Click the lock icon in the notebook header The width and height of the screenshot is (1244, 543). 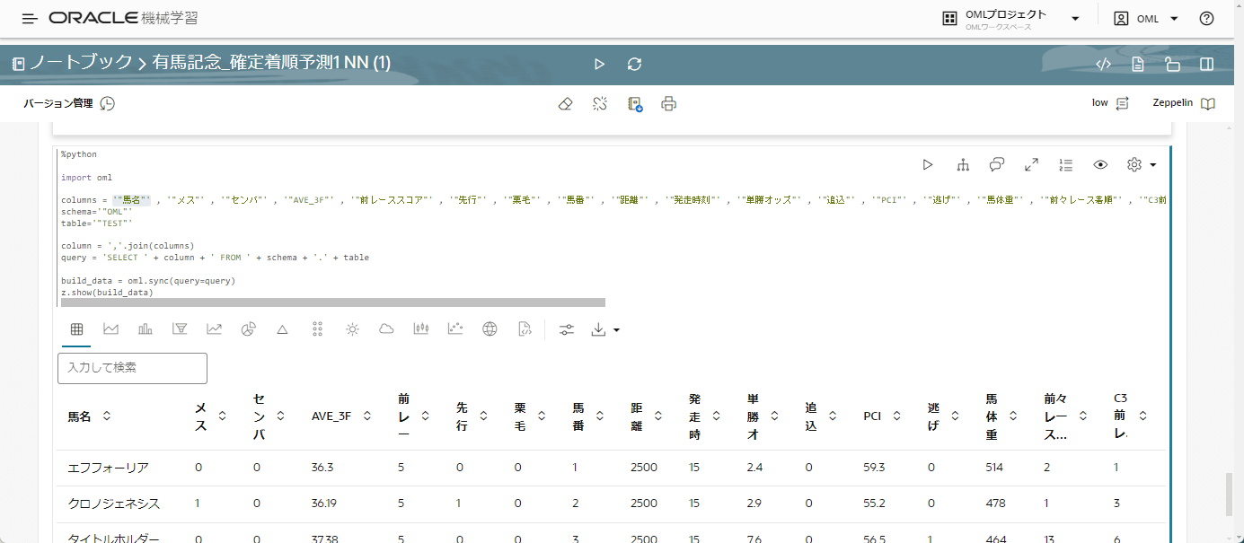[x=1172, y=64]
